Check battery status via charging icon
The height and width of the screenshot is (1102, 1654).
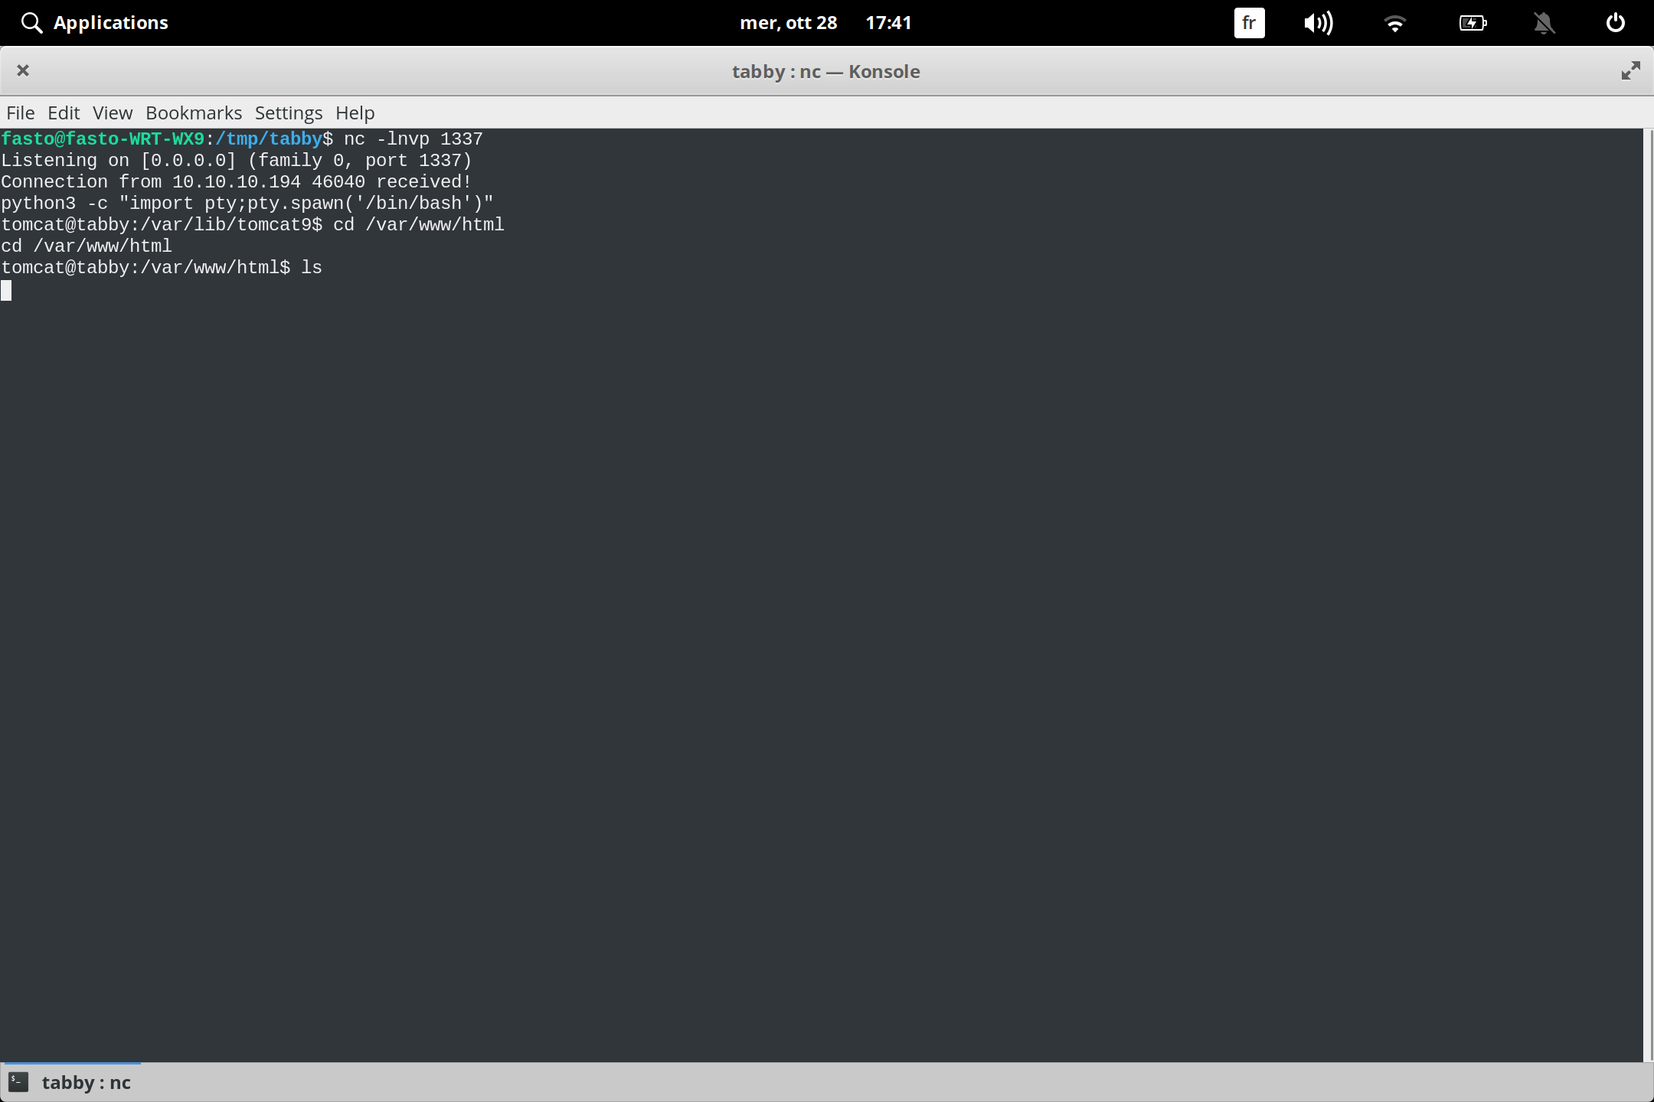coord(1473,22)
